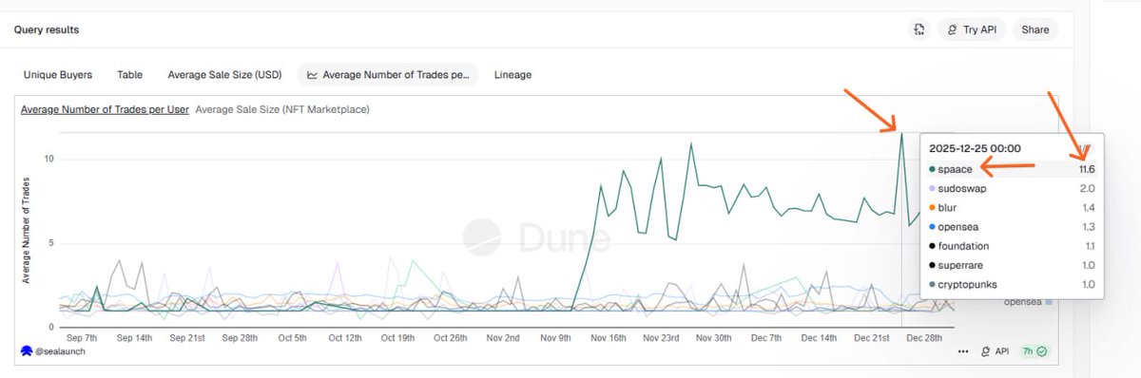Click the superrare row in the tooltip
The image size is (1141, 378).
coord(1011,264)
